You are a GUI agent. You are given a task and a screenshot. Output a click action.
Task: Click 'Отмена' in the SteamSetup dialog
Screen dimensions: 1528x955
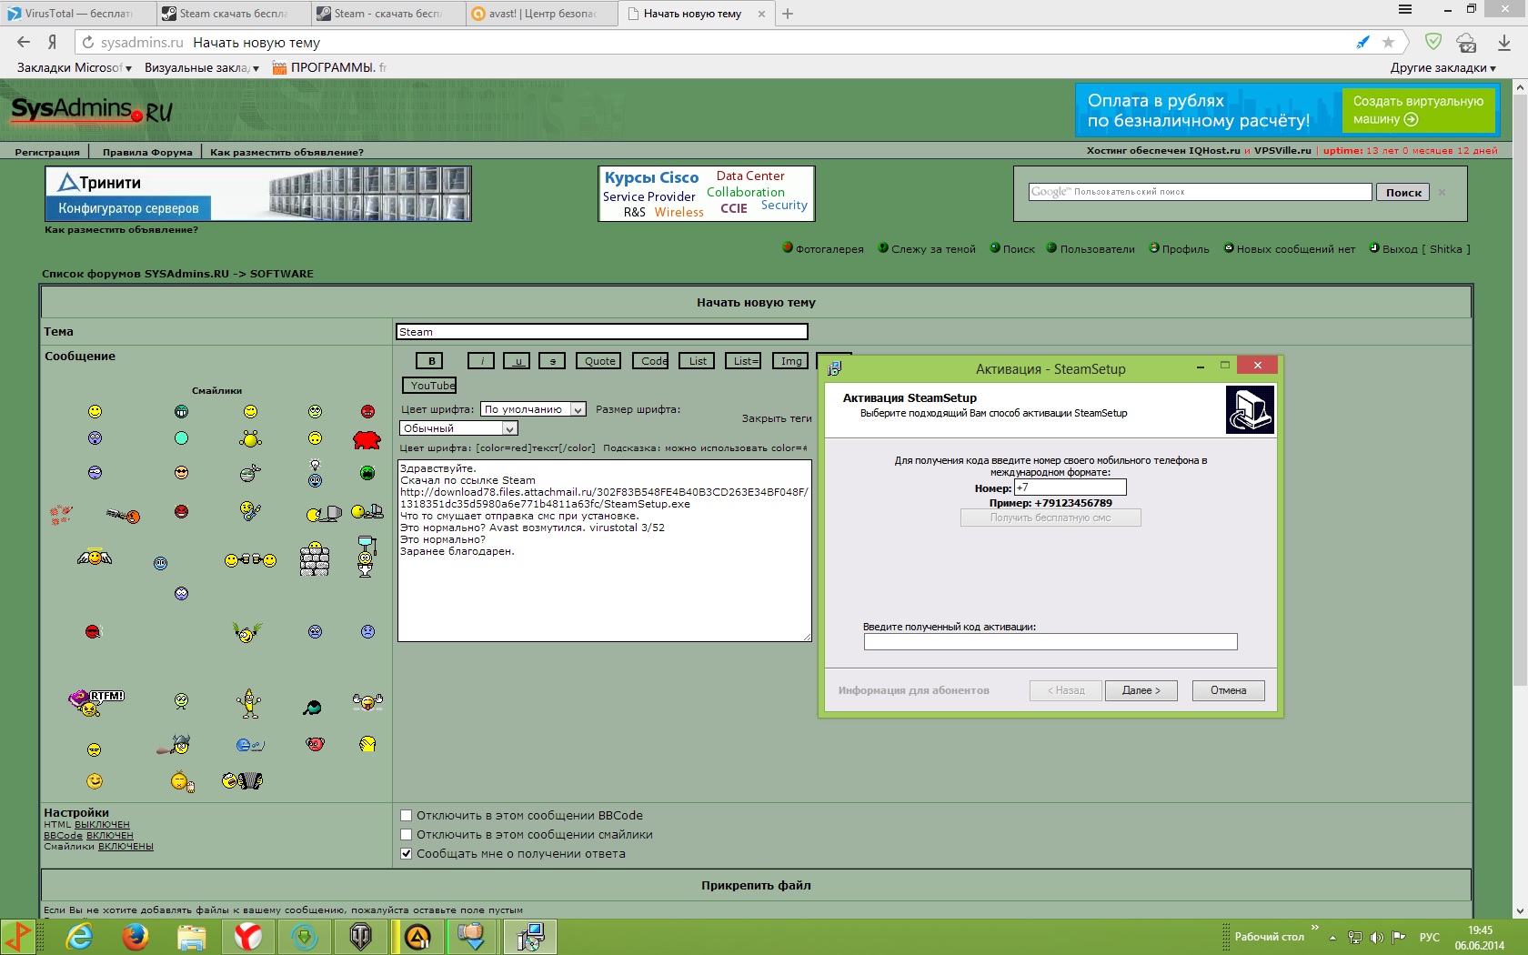tap(1228, 690)
